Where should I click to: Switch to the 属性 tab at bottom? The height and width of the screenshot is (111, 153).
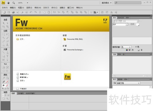[13, 93]
